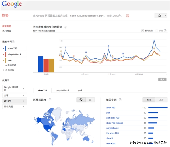
Task: Open the gear settings menu
Action: point(160,16)
